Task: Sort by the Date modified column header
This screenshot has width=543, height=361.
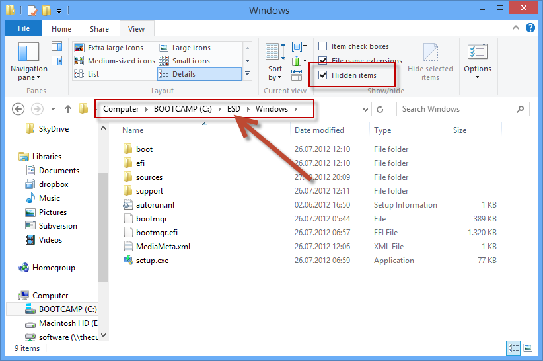Action: tap(319, 130)
